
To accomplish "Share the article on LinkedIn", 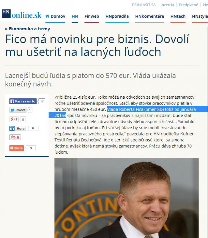I will click(18, 128).
